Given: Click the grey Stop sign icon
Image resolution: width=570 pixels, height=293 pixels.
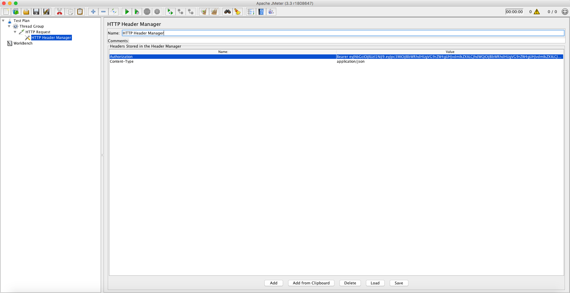Looking at the screenshot, I should click(x=147, y=12).
